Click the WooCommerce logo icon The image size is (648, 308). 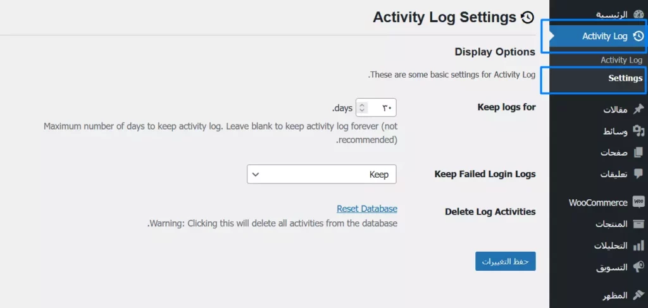point(638,202)
